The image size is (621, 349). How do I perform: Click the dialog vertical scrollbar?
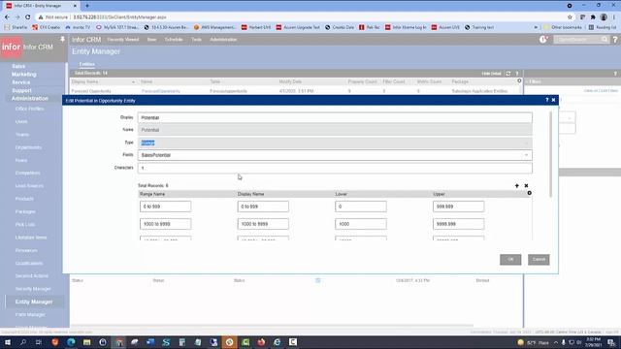(550, 154)
